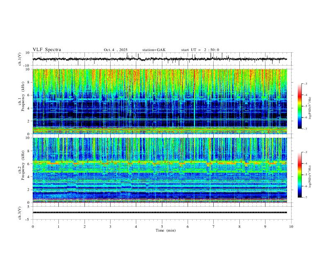
Task: Click time axis tick label '0'
Action: click(x=33, y=227)
